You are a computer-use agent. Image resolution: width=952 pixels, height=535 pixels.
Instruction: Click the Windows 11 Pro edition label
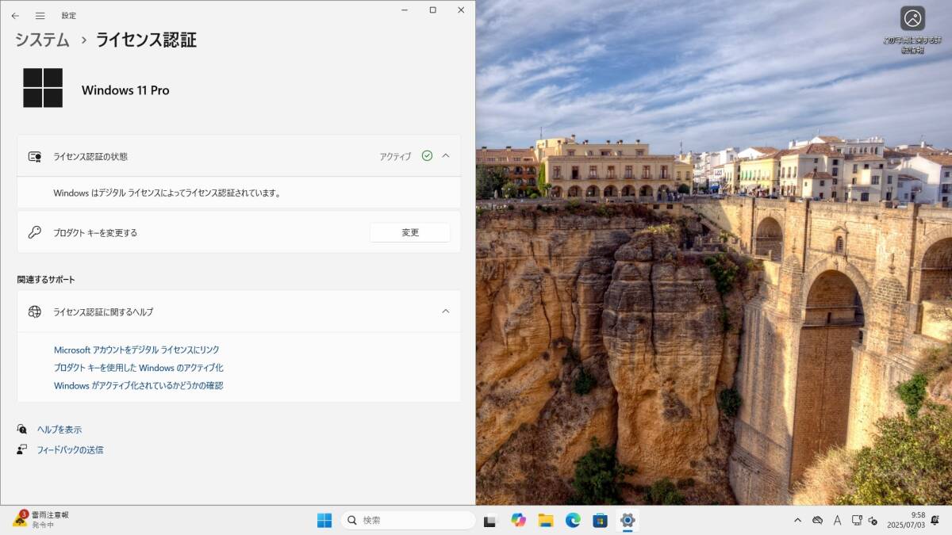pyautogui.click(x=125, y=90)
